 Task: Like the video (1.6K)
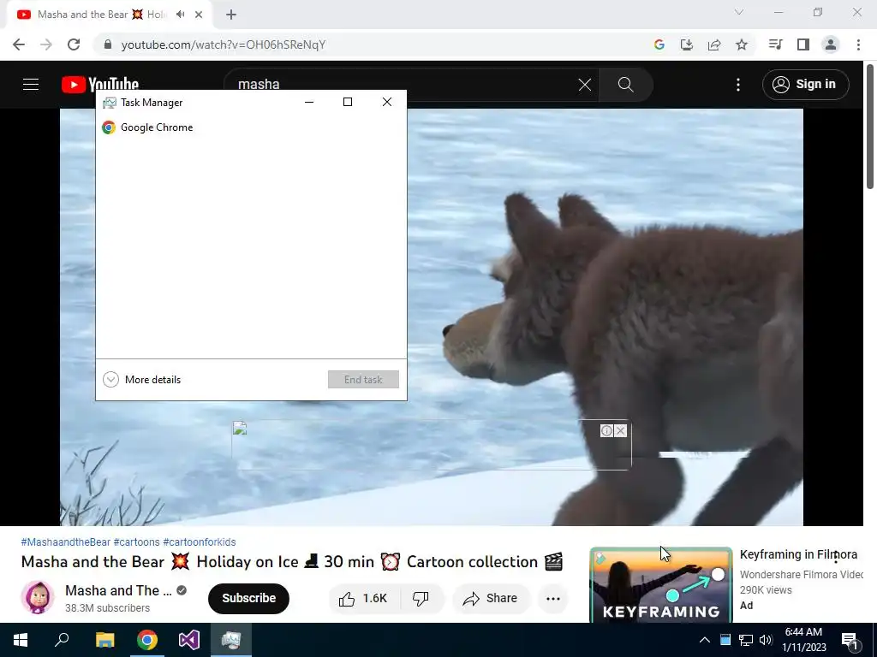click(x=363, y=598)
